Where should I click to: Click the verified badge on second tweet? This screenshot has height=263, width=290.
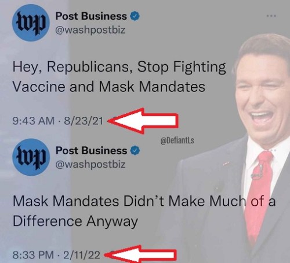coord(135,150)
